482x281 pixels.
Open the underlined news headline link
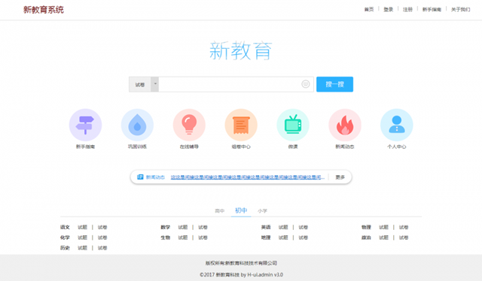248,177
